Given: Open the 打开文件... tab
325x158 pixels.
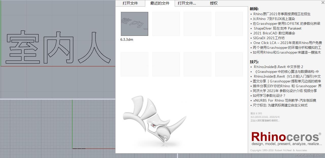Looking at the screenshot, I should tap(187, 3).
